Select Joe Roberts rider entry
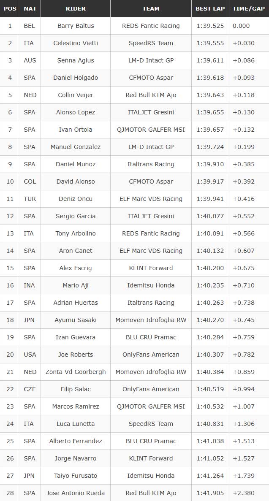The image size is (269, 501). click(76, 355)
